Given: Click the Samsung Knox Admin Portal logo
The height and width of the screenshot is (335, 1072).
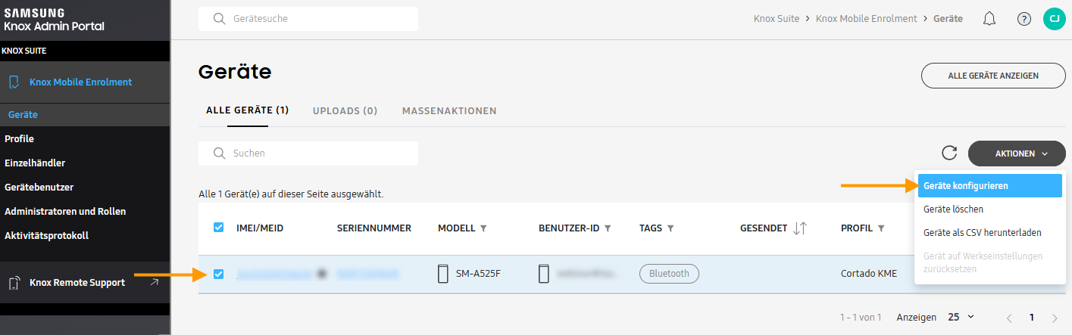Looking at the screenshot, I should [x=54, y=20].
